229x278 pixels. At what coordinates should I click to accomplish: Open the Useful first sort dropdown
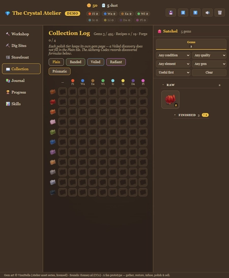173,72
